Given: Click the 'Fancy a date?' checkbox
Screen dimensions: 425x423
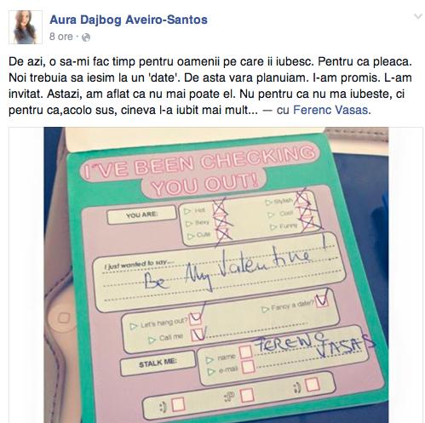Looking at the screenshot, I should [322, 300].
